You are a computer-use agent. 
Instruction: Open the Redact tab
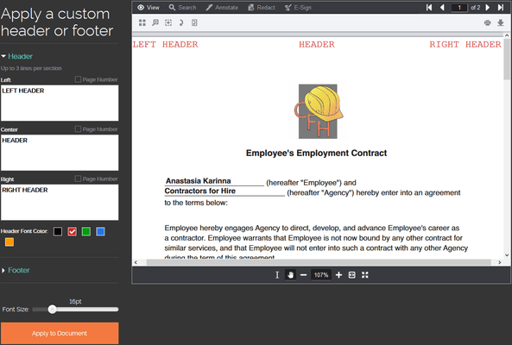[x=262, y=8]
